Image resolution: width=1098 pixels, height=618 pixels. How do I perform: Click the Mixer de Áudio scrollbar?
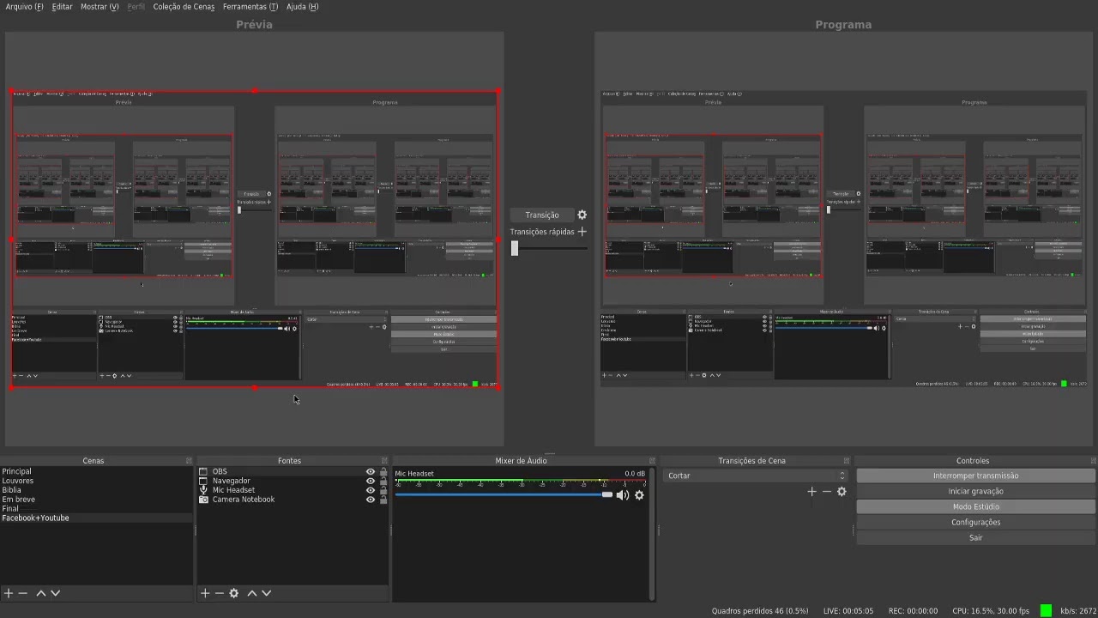coord(653,534)
